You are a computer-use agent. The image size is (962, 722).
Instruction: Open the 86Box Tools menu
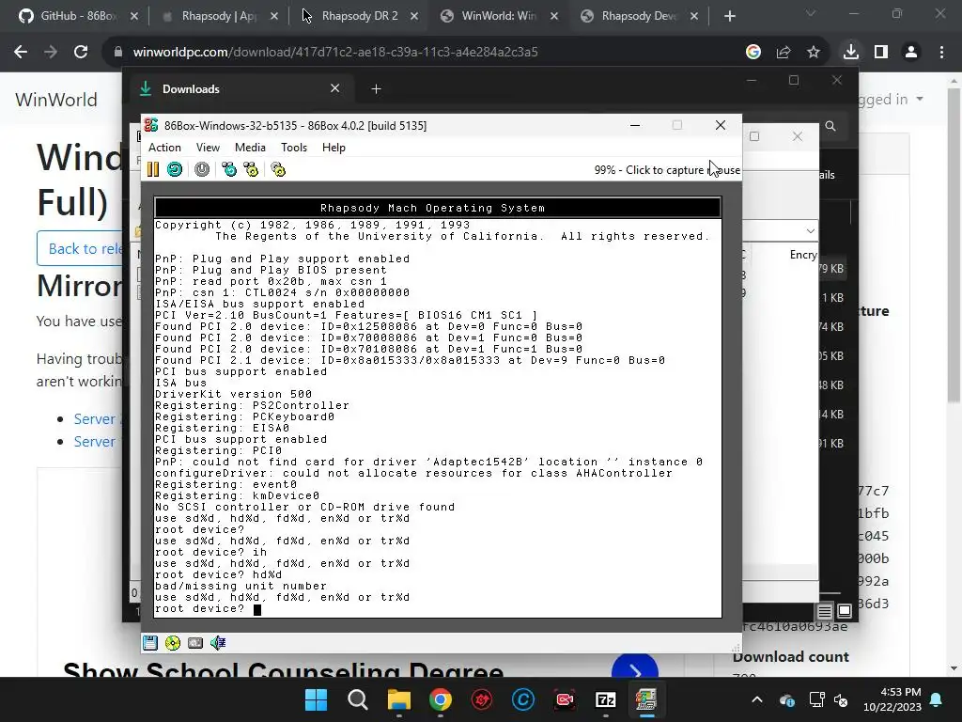coord(294,148)
